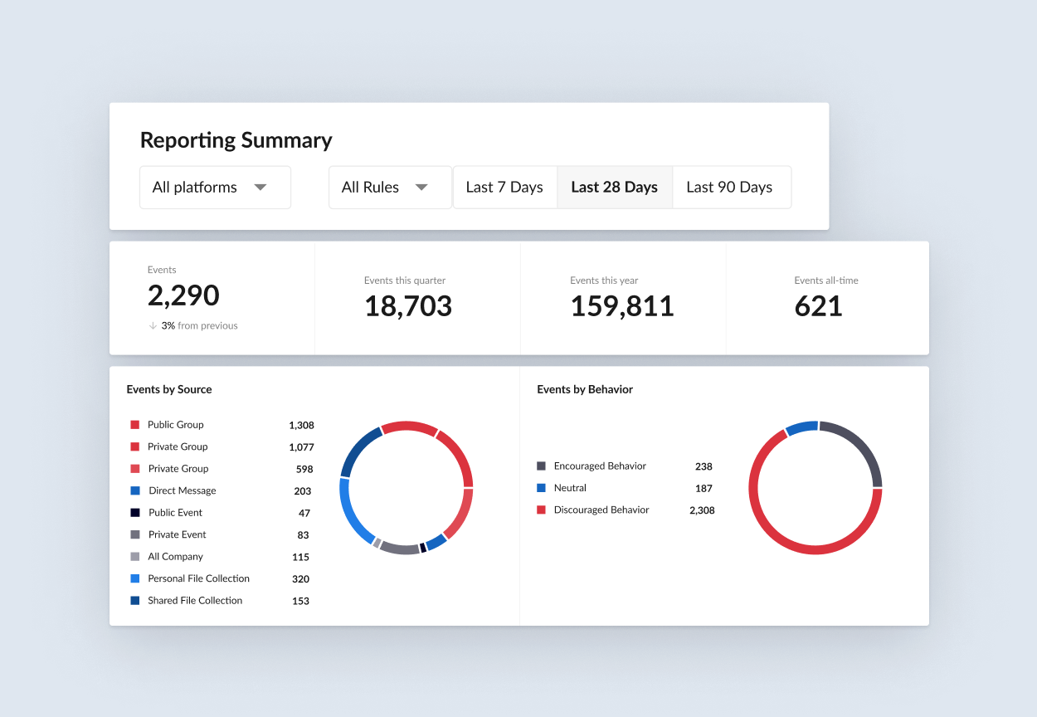The height and width of the screenshot is (717, 1037).
Task: Click the Events by Behavior heading
Action: [585, 389]
